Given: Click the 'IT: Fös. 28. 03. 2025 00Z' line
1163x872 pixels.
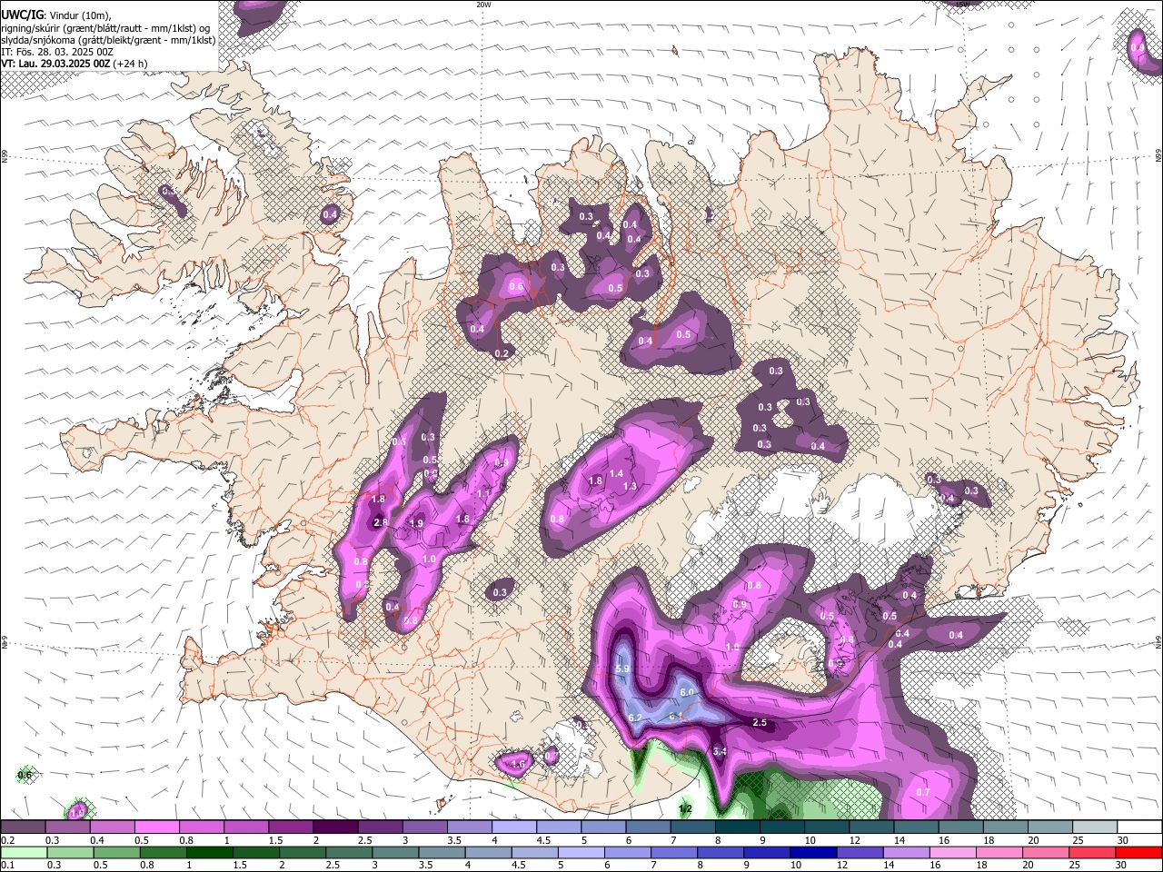Looking at the screenshot, I should 57,52.
